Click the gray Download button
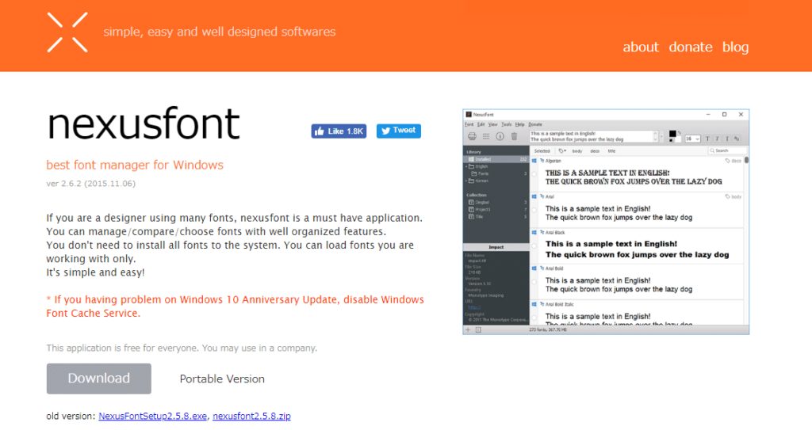Screen dimensions: 812x430 point(99,379)
